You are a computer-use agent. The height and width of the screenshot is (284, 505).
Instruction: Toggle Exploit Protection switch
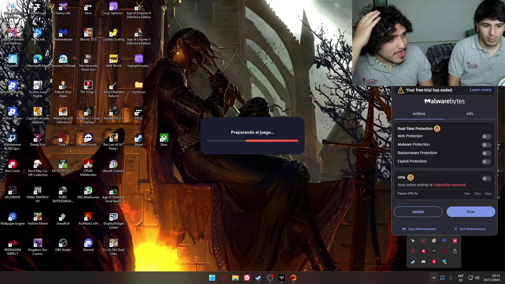coord(486,161)
